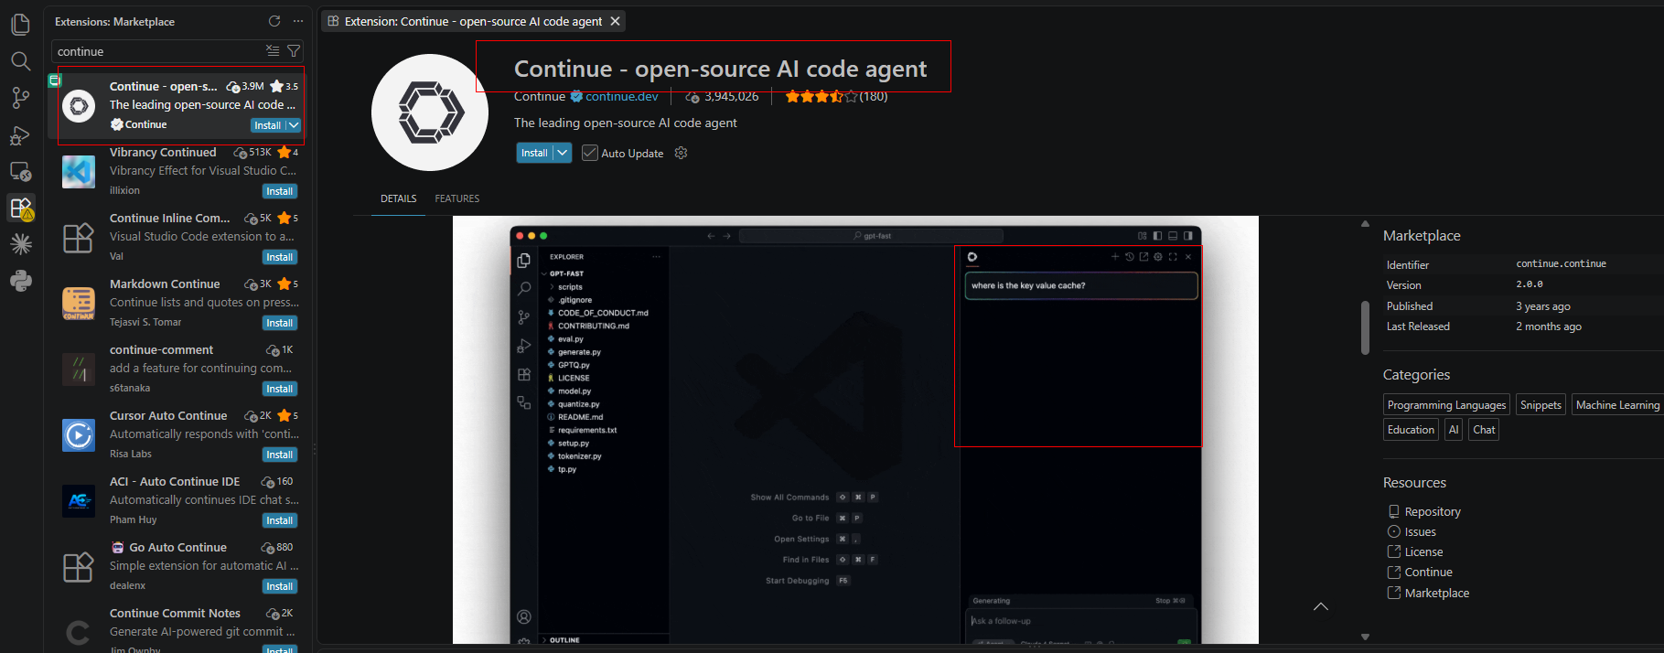Open the Python view in activity bar
Viewport: 1664px width, 653px height.
(x=20, y=282)
